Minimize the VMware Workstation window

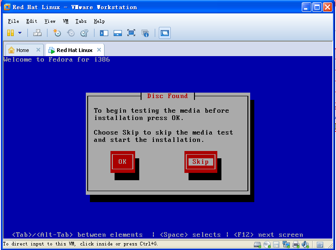(x=306, y=7)
